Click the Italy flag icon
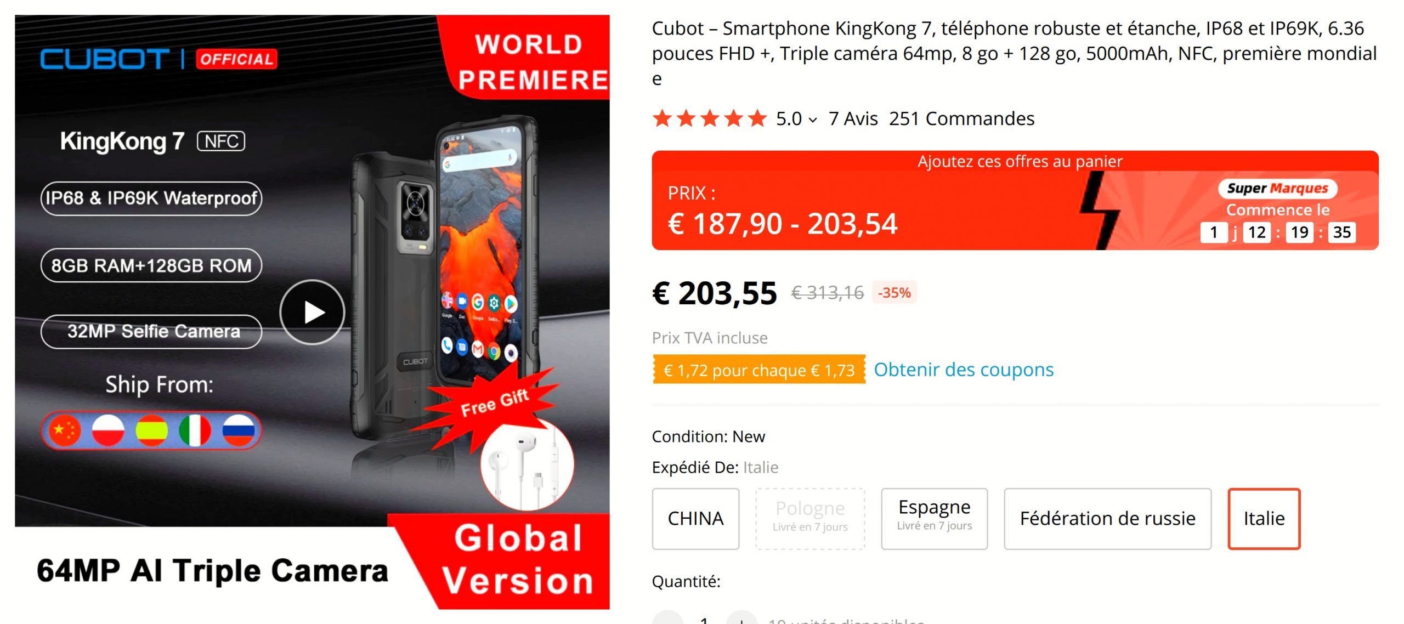This screenshot has height=624, width=1404. click(195, 430)
